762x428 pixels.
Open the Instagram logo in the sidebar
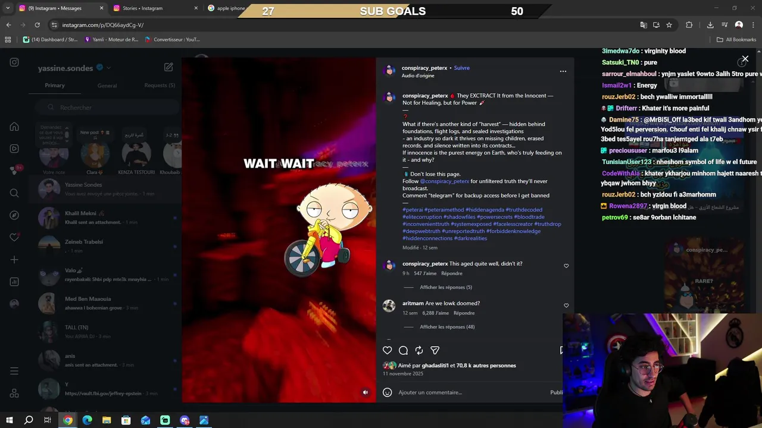pos(14,62)
